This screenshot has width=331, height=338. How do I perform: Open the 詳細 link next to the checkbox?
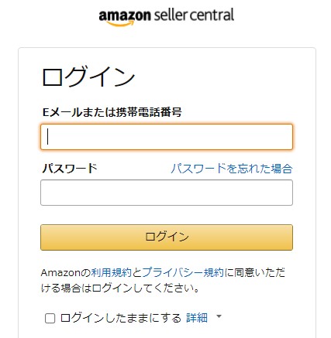pos(197,318)
